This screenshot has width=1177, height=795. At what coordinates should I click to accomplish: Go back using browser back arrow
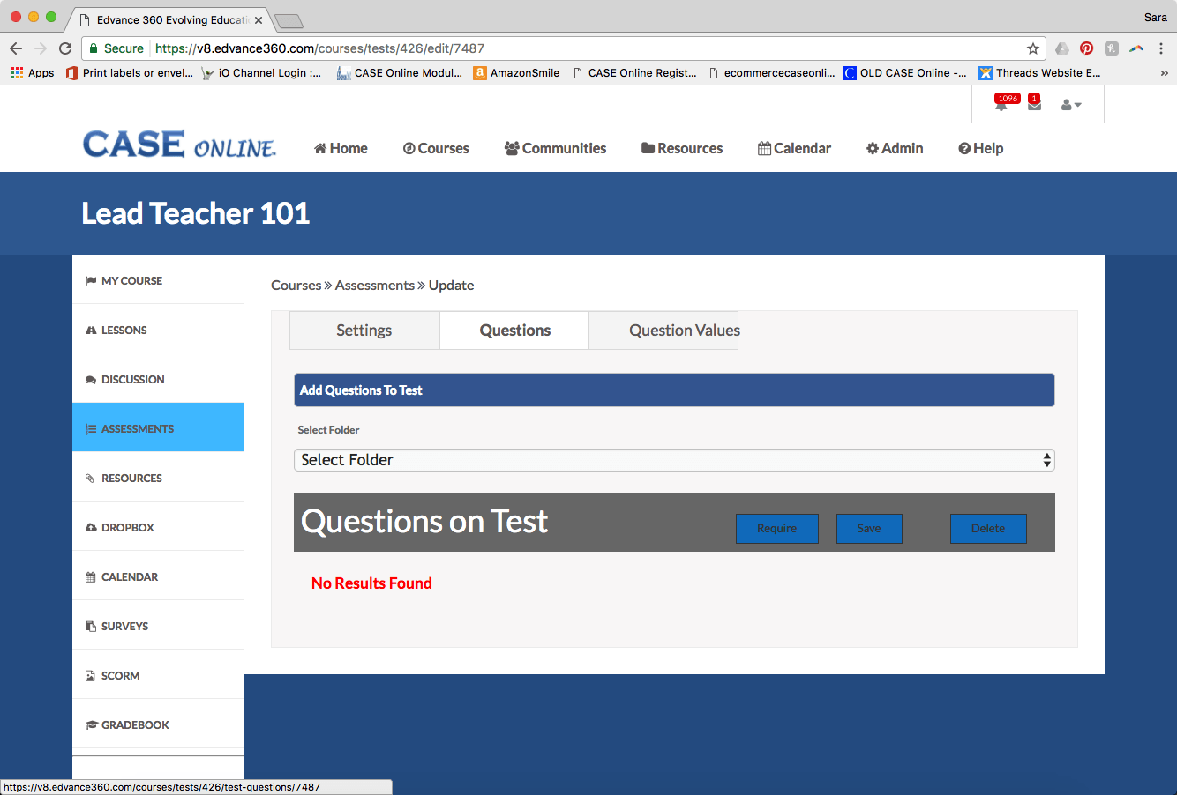16,48
